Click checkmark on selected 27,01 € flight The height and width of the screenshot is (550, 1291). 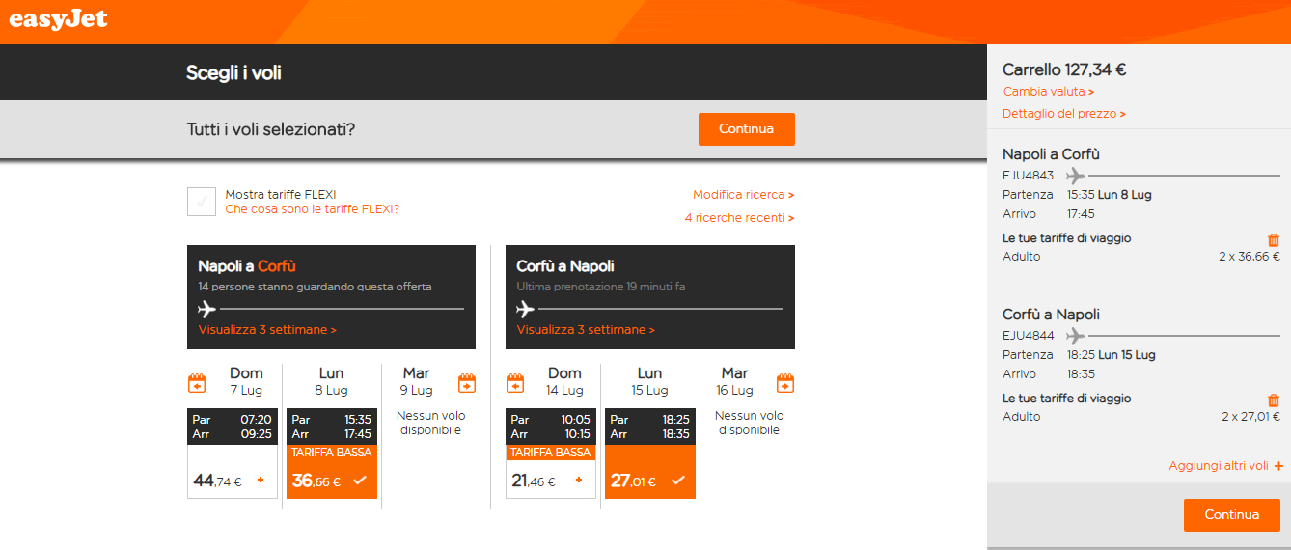point(678,480)
